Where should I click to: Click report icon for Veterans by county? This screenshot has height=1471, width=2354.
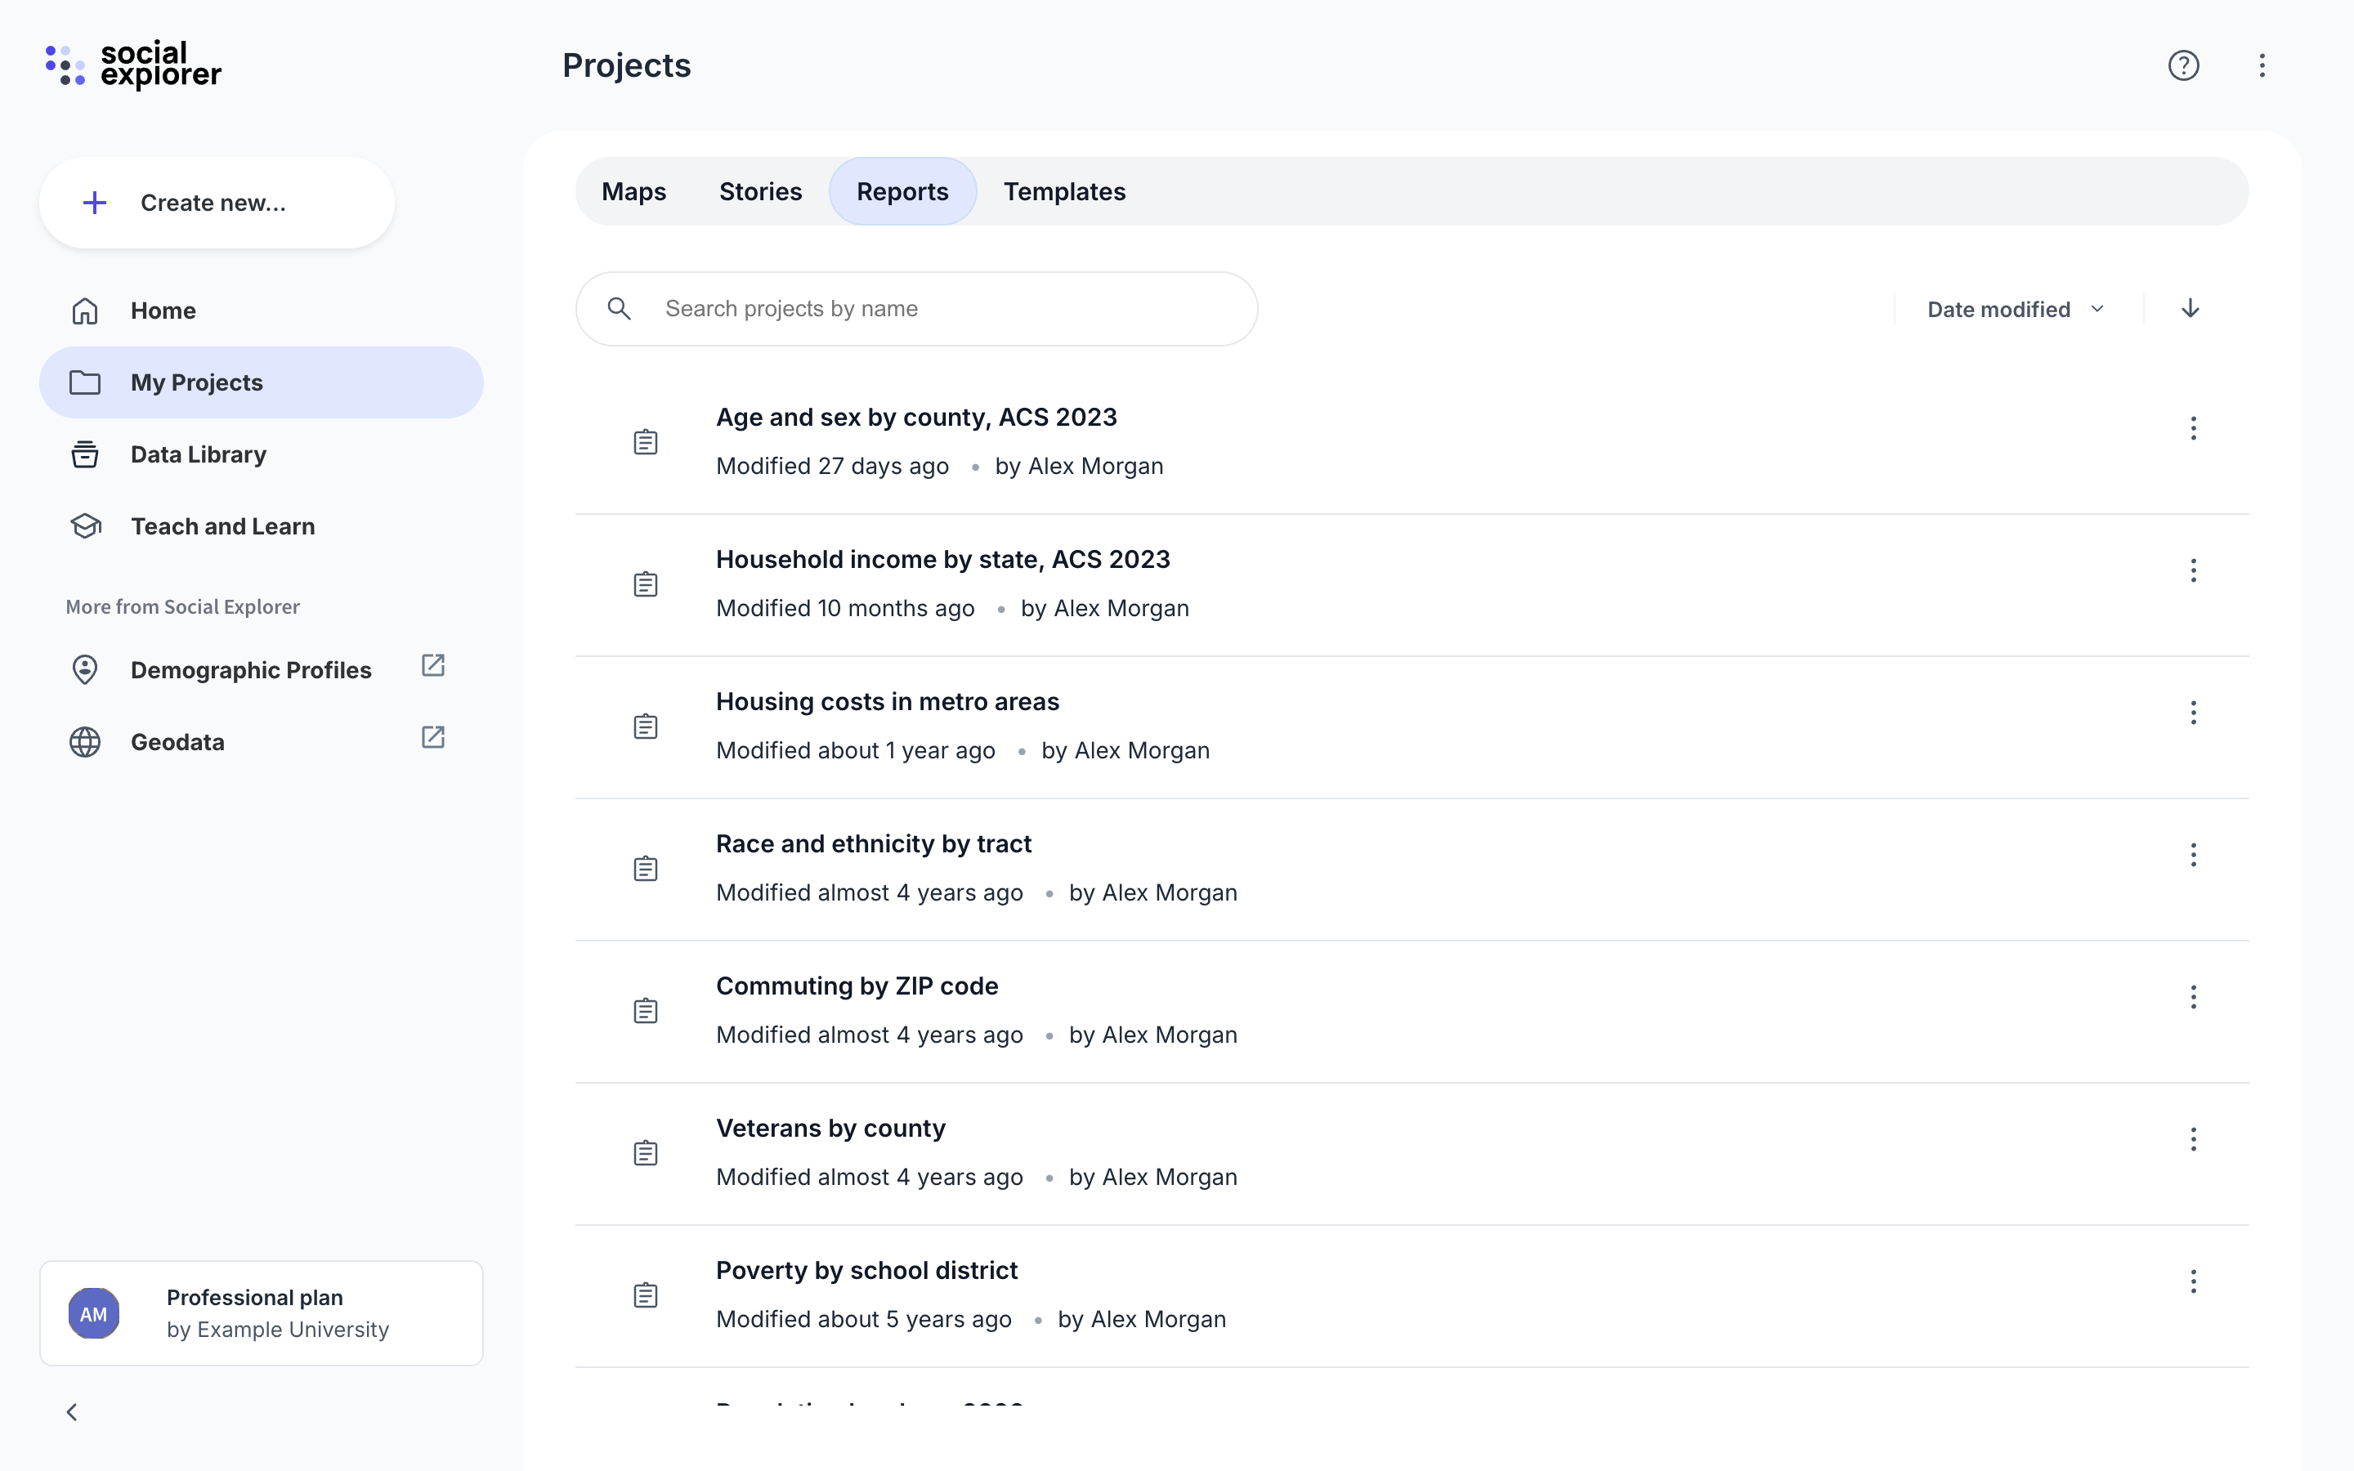(646, 1153)
